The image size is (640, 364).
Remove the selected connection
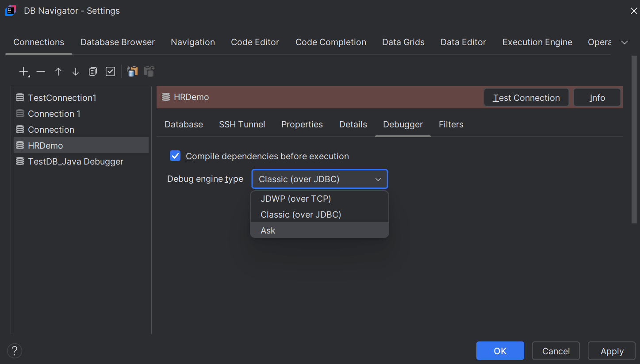click(x=40, y=71)
